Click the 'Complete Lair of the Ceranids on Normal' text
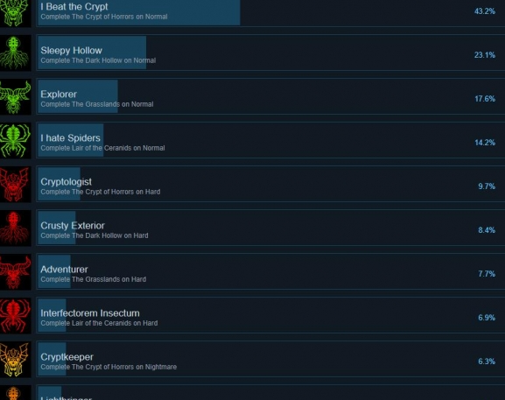 (x=102, y=148)
